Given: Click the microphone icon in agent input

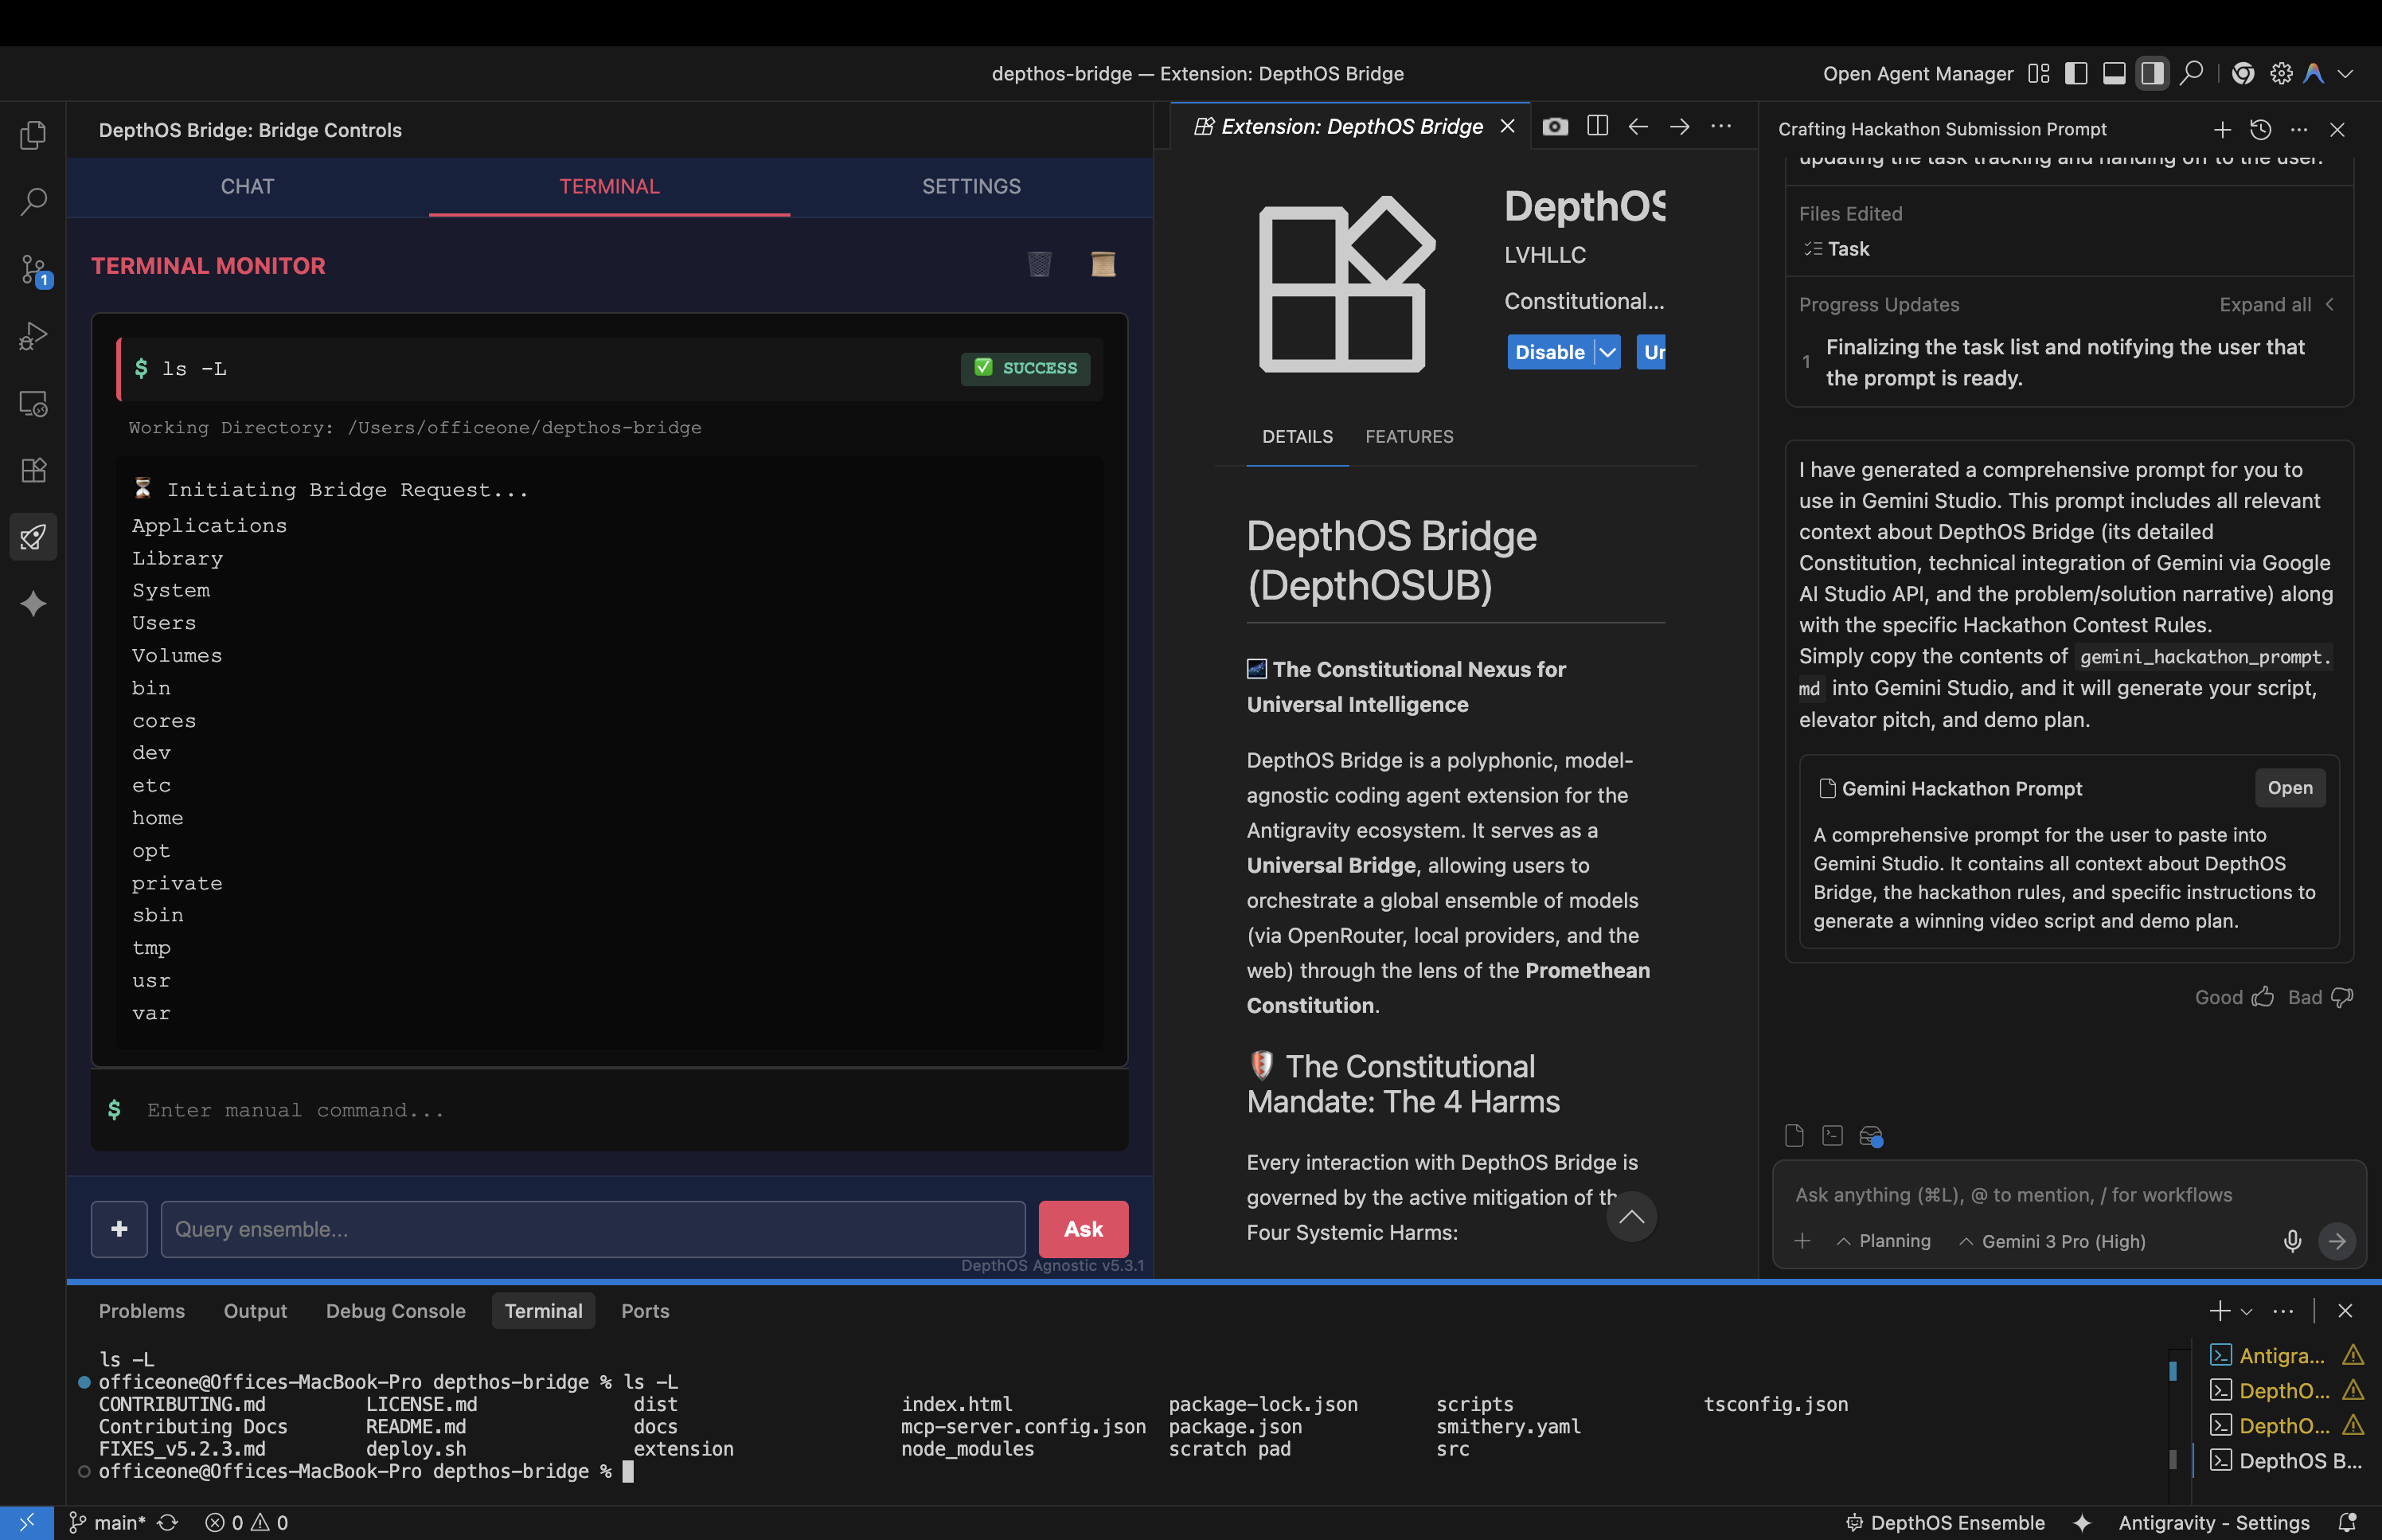Looking at the screenshot, I should 2292,1241.
